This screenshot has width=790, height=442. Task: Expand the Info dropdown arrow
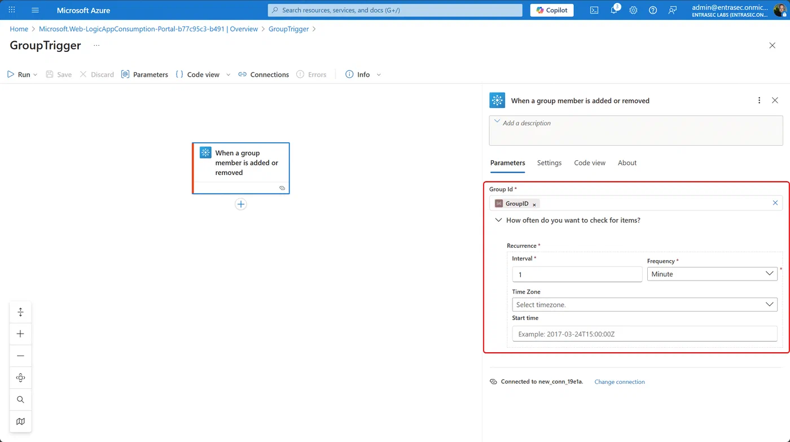pos(379,75)
